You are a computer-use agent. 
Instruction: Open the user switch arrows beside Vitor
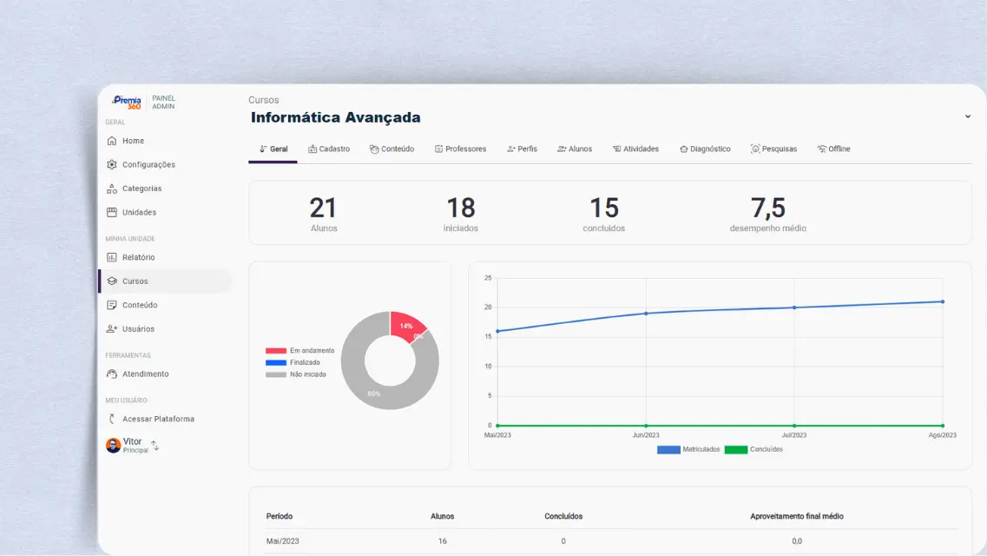tap(155, 445)
